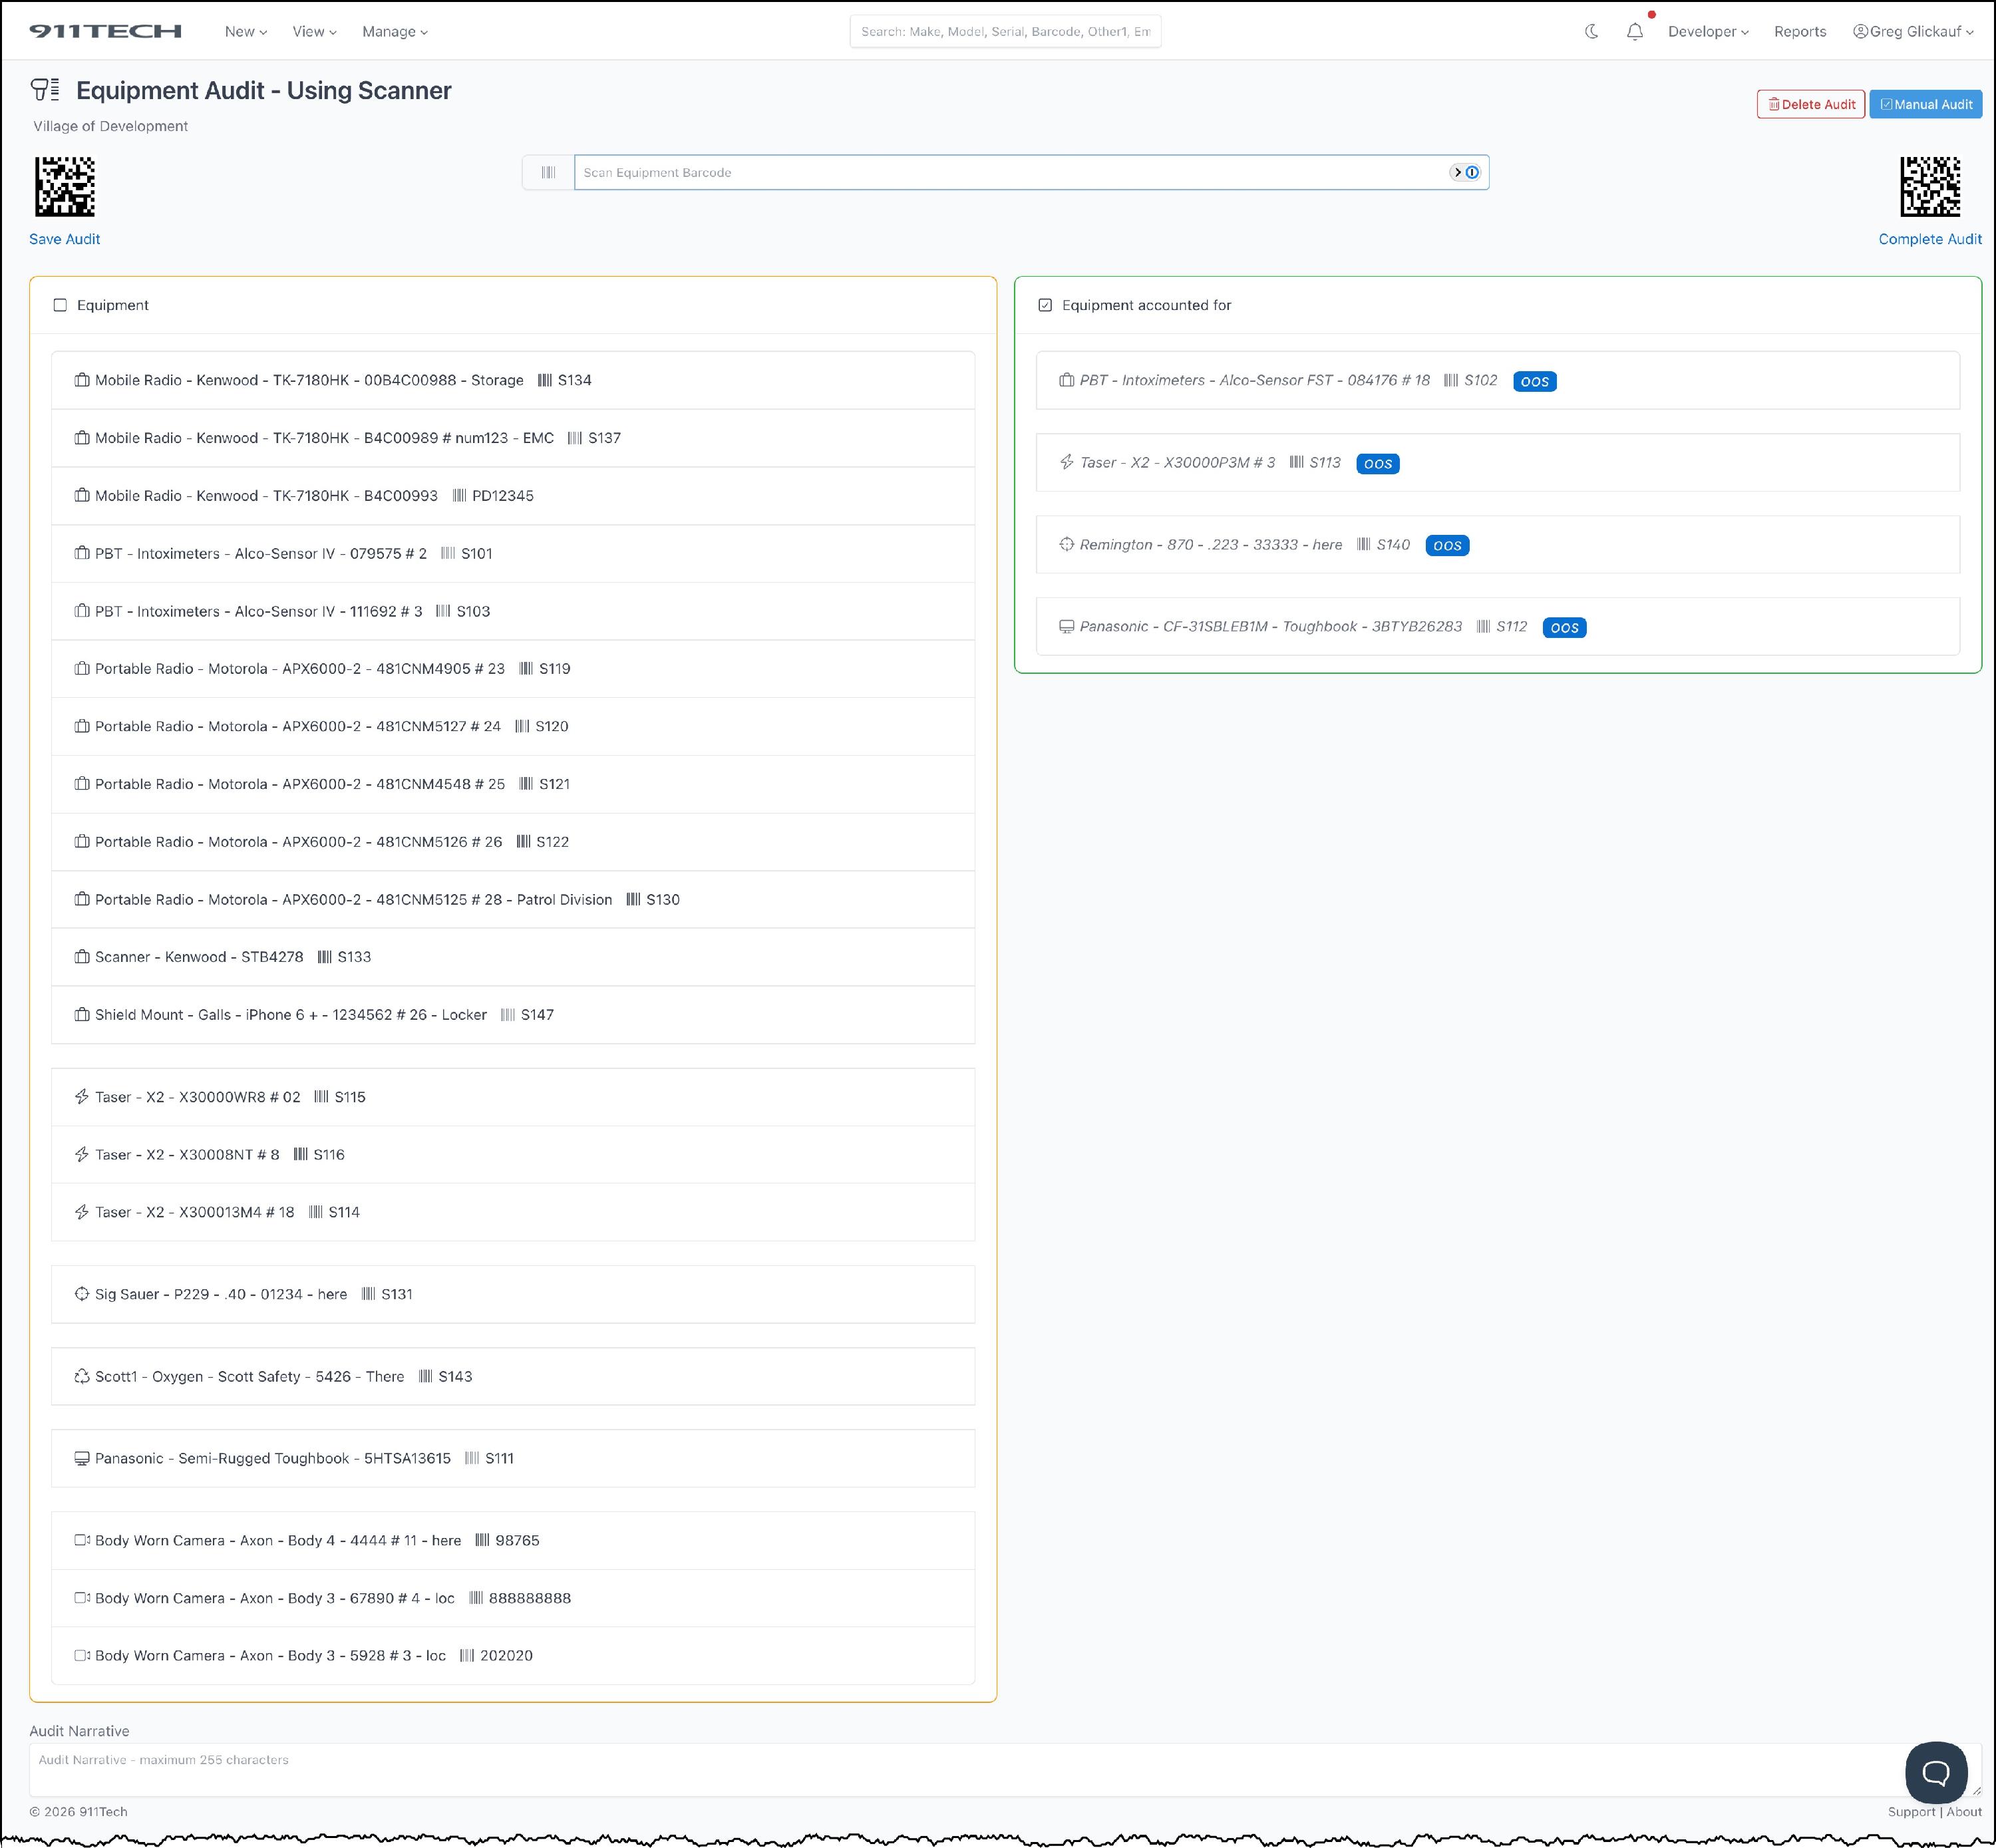Viewport: 1996px width, 1848px height.
Task: Open the View menu
Action: click(314, 31)
